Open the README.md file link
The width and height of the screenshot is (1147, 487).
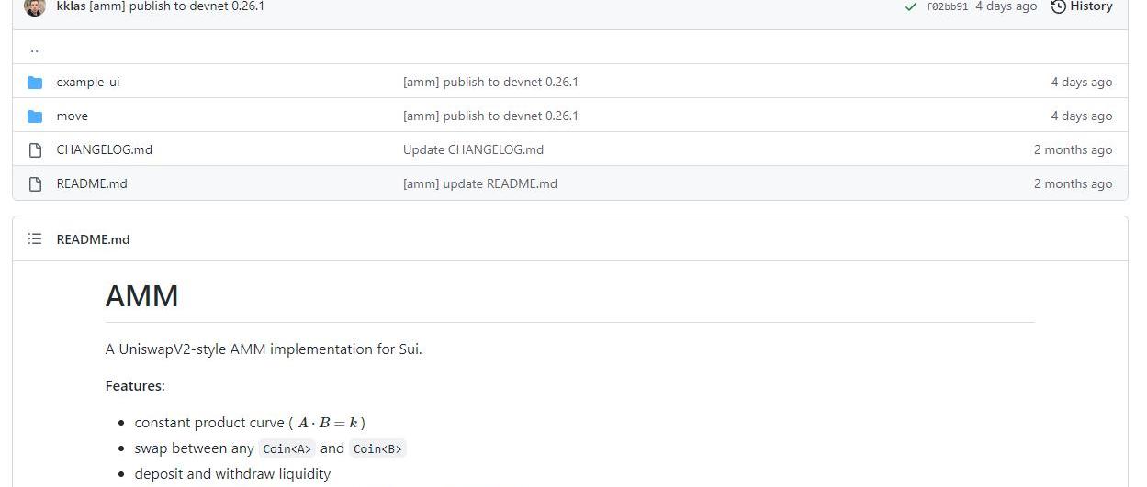click(92, 184)
